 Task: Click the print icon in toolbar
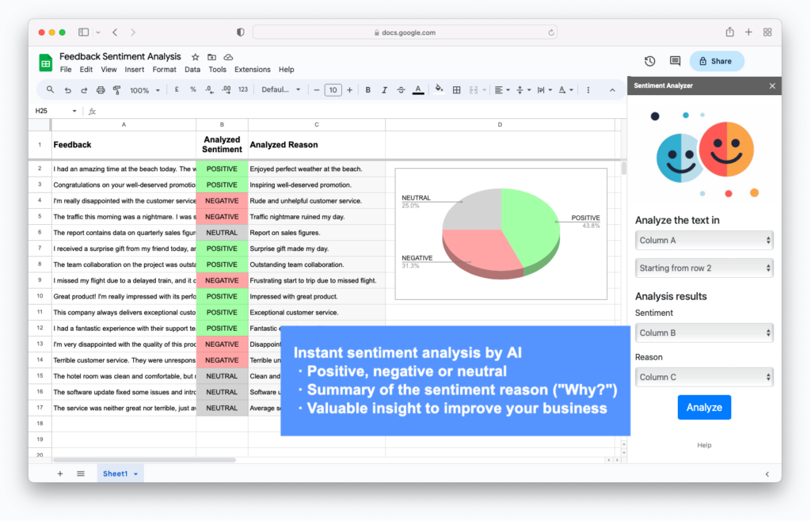click(101, 90)
